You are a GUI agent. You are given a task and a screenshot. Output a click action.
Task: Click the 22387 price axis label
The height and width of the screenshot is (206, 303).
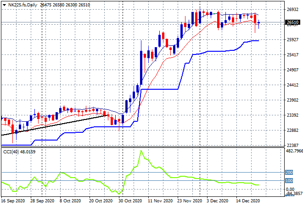click(292, 145)
